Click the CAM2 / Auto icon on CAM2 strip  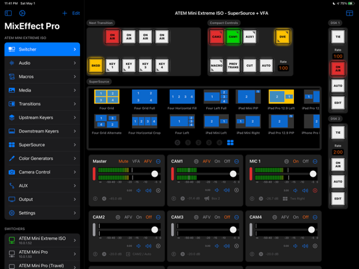(128, 254)
